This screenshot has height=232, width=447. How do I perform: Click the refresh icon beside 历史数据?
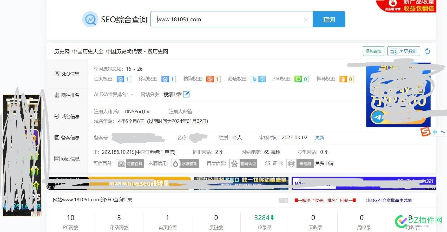[427, 51]
